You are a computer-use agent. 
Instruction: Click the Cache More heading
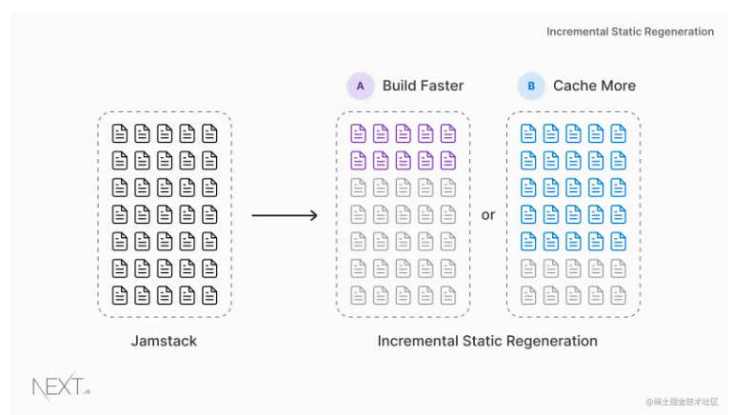594,86
